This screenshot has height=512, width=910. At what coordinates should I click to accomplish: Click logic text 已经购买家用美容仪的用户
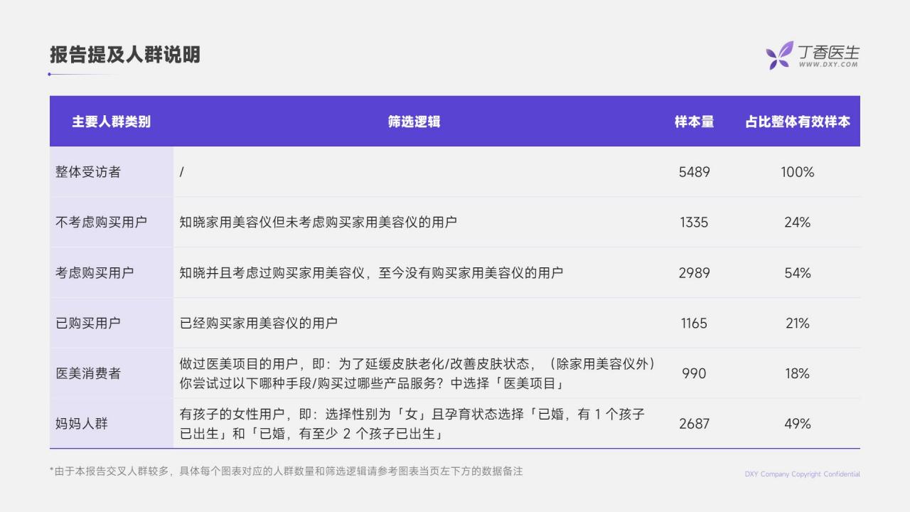(x=258, y=323)
